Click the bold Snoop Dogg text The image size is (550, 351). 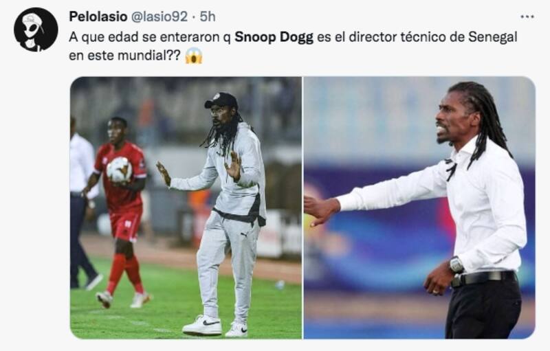(x=274, y=37)
